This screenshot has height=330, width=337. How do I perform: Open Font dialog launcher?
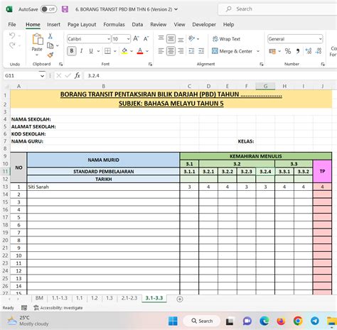point(150,64)
